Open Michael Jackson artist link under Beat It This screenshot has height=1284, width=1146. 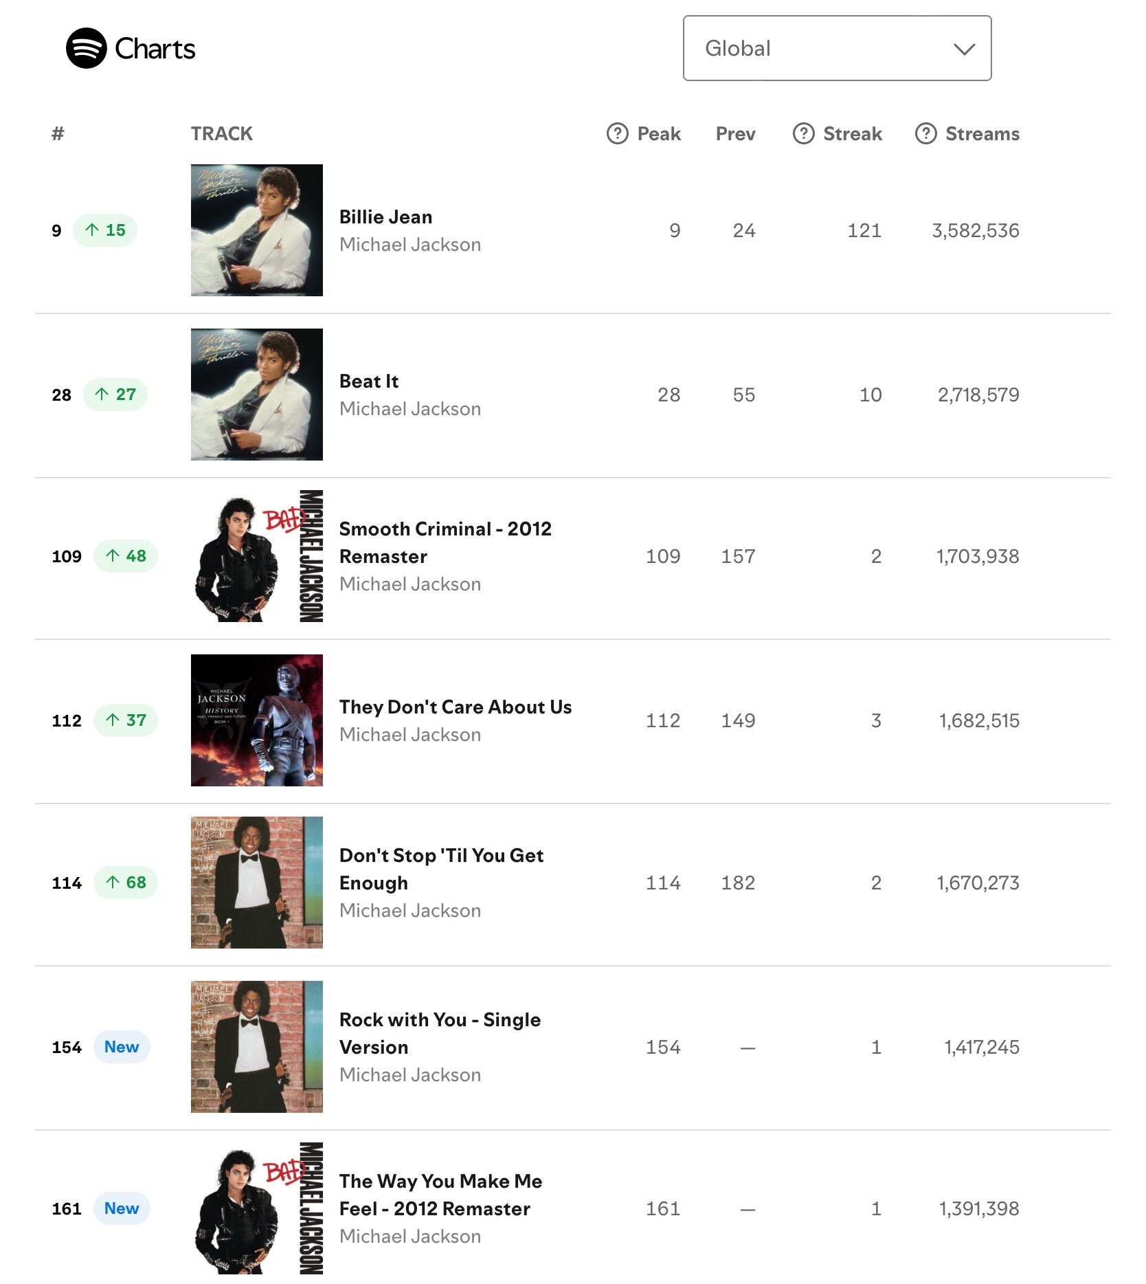410,409
